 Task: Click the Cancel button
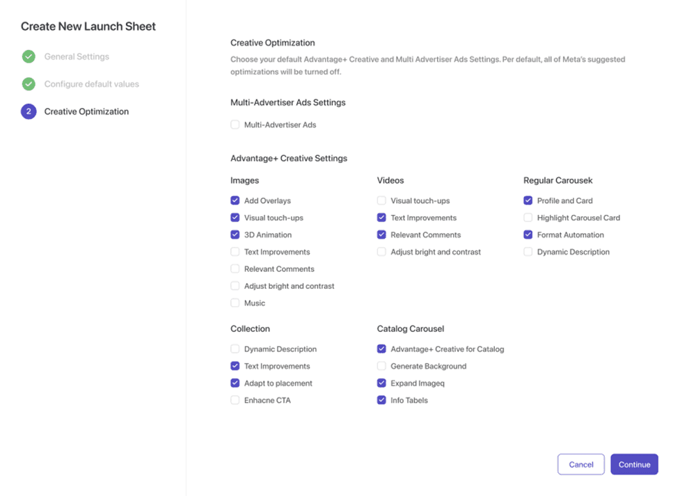pyautogui.click(x=580, y=465)
